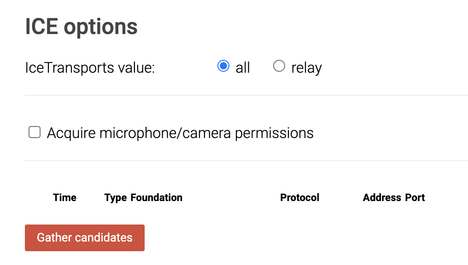Click the Port column header
The width and height of the screenshot is (468, 265).
pyautogui.click(x=415, y=198)
